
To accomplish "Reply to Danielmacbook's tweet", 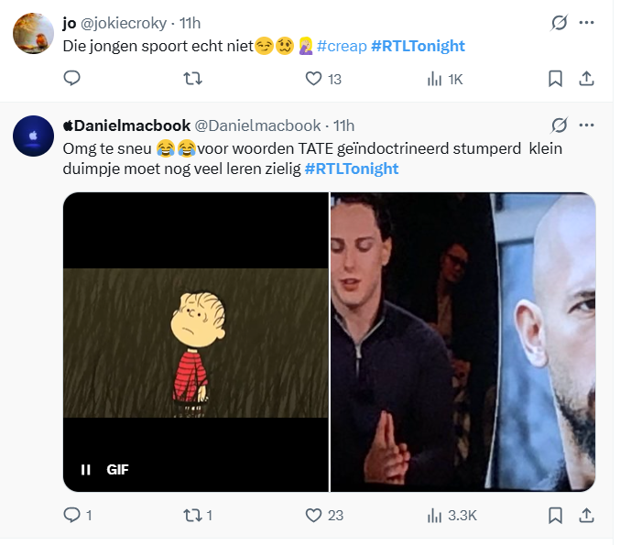I will click(72, 515).
